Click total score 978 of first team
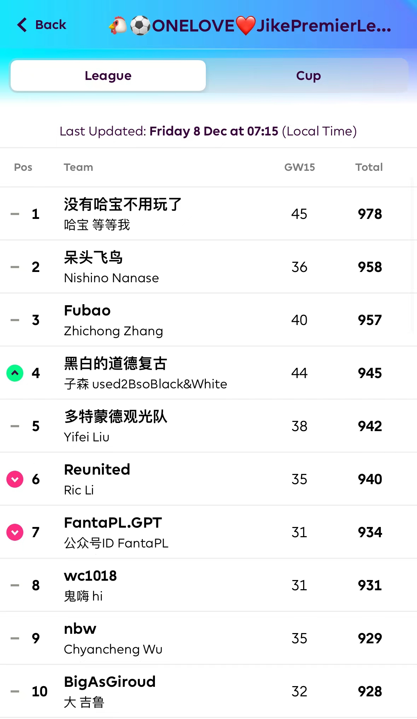Viewport: 417px width, 719px height. [370, 214]
